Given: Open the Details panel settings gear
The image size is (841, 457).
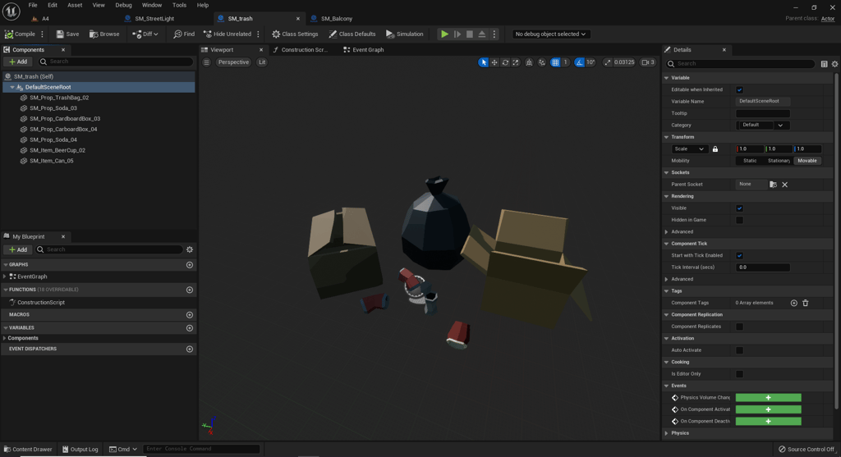Looking at the screenshot, I should (834, 64).
